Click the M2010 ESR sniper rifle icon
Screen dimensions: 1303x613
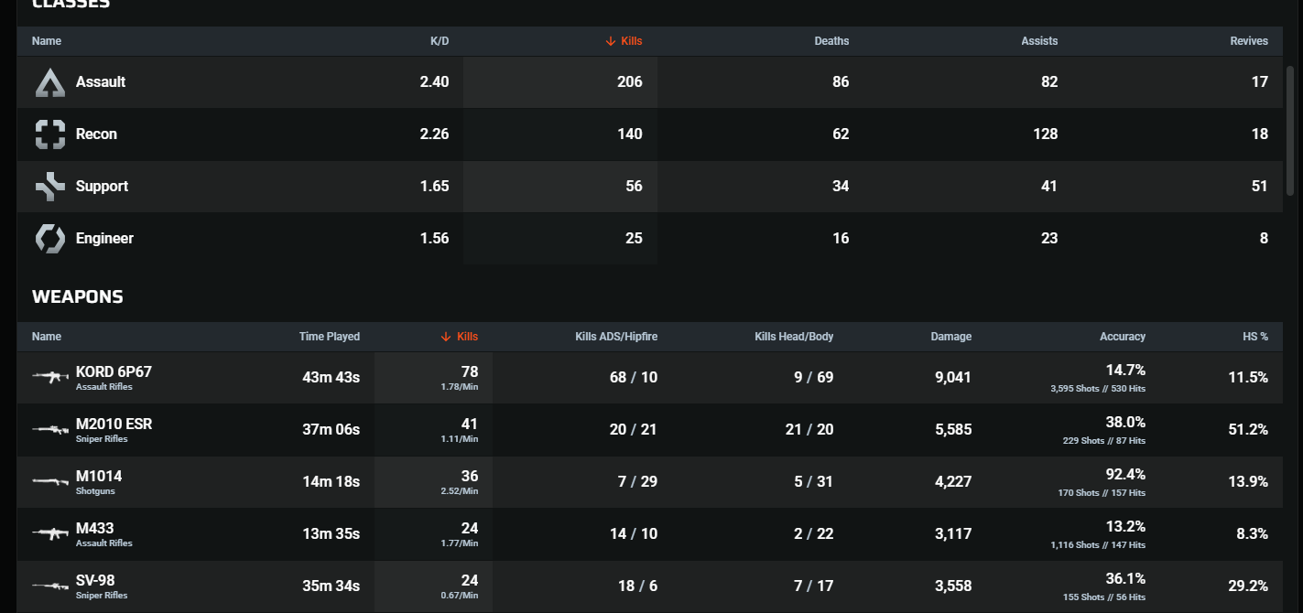(x=50, y=429)
